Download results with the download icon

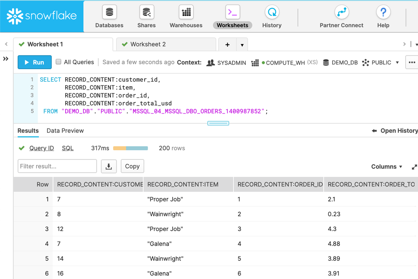tap(109, 166)
